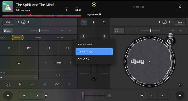Open the pads grid view icon

pos(104,22)
